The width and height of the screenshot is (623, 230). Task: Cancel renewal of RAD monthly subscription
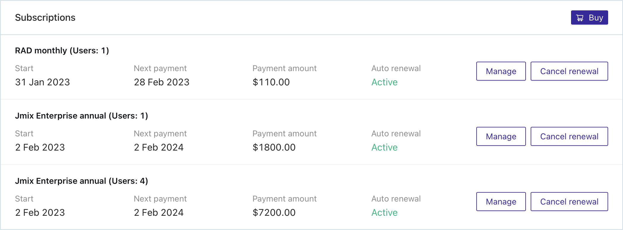coord(569,71)
